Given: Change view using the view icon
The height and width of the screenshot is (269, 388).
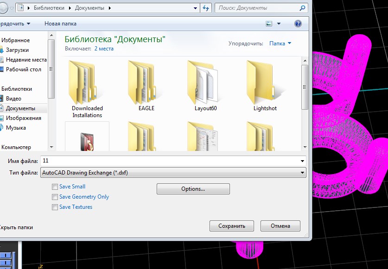Looking at the screenshot, I should point(269,24).
